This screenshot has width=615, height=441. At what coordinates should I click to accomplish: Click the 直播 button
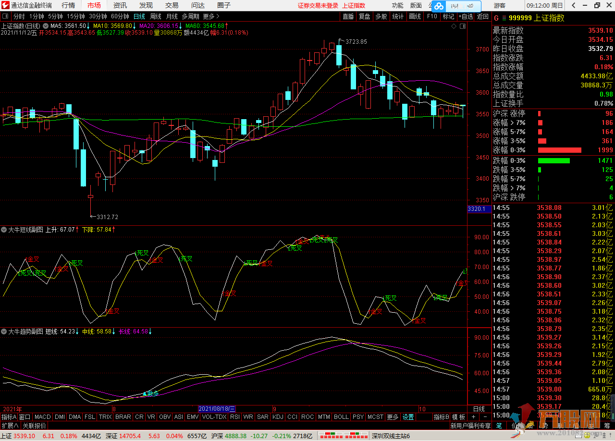tap(348, 16)
